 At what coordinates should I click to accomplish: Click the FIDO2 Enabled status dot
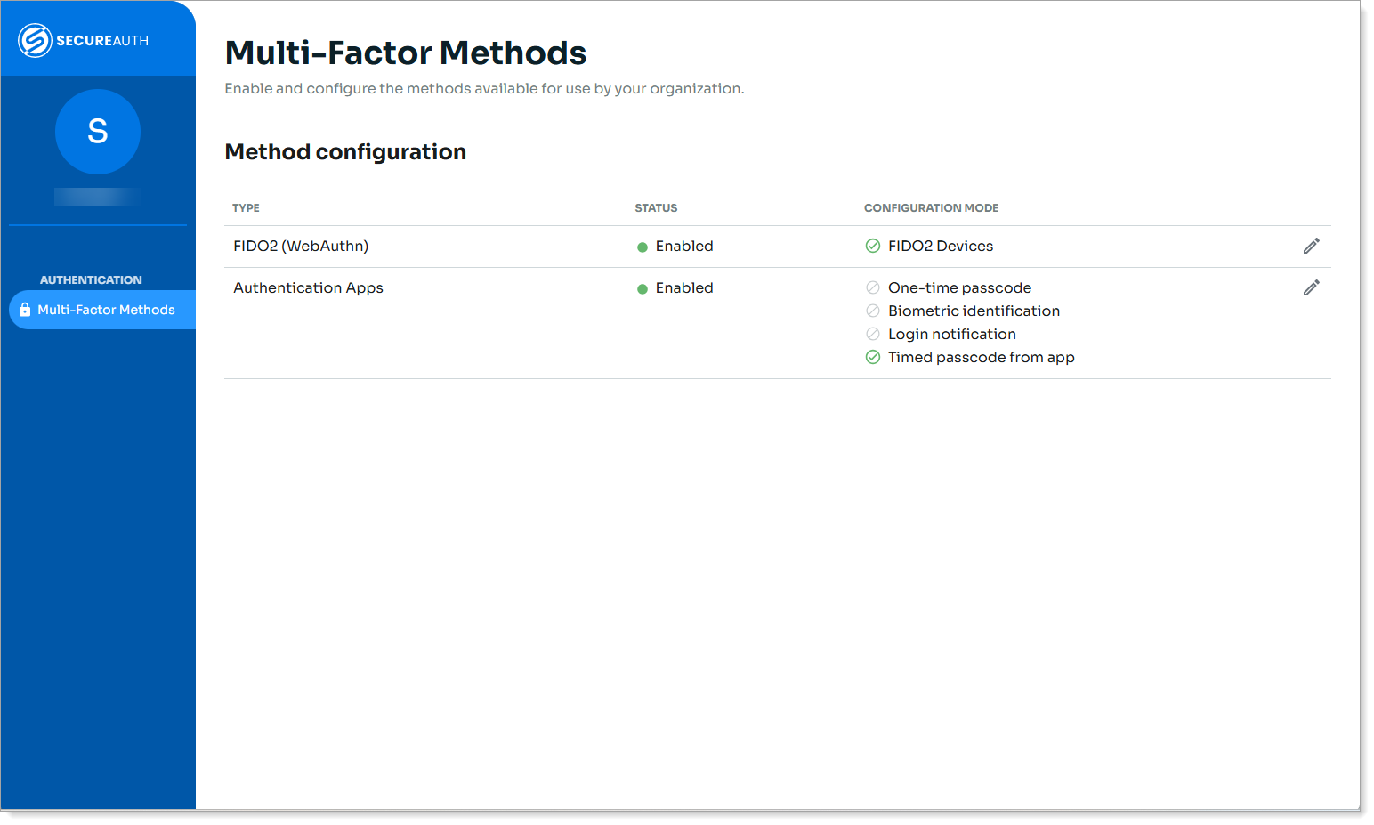coord(643,247)
